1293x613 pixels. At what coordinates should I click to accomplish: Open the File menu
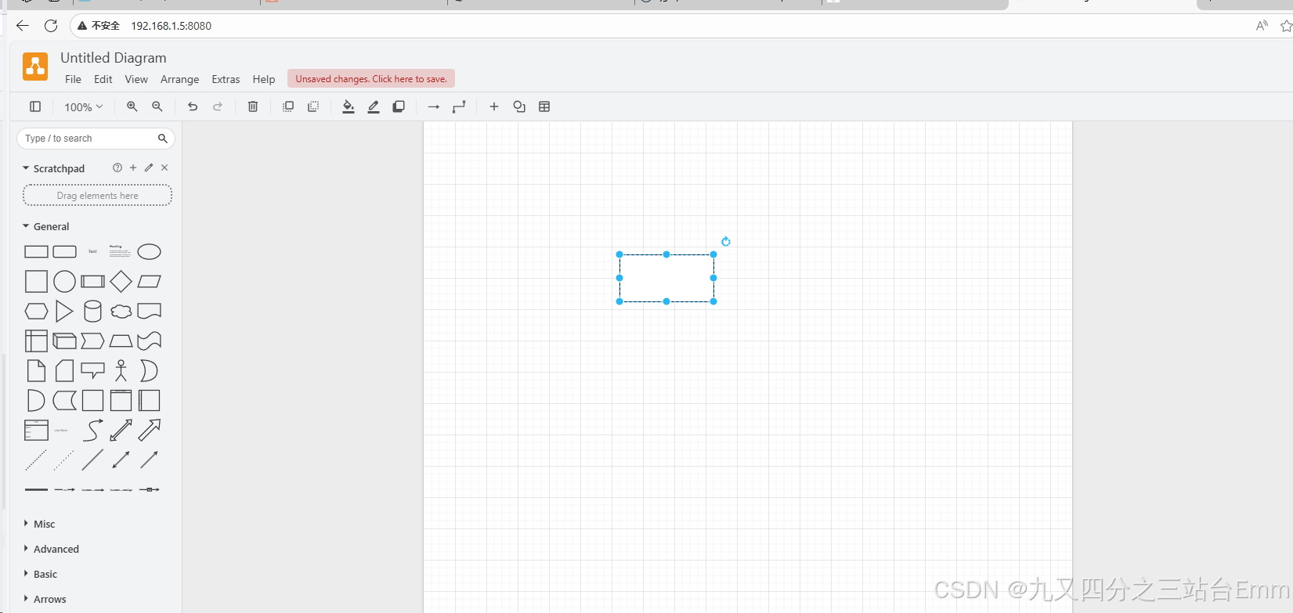(x=73, y=79)
